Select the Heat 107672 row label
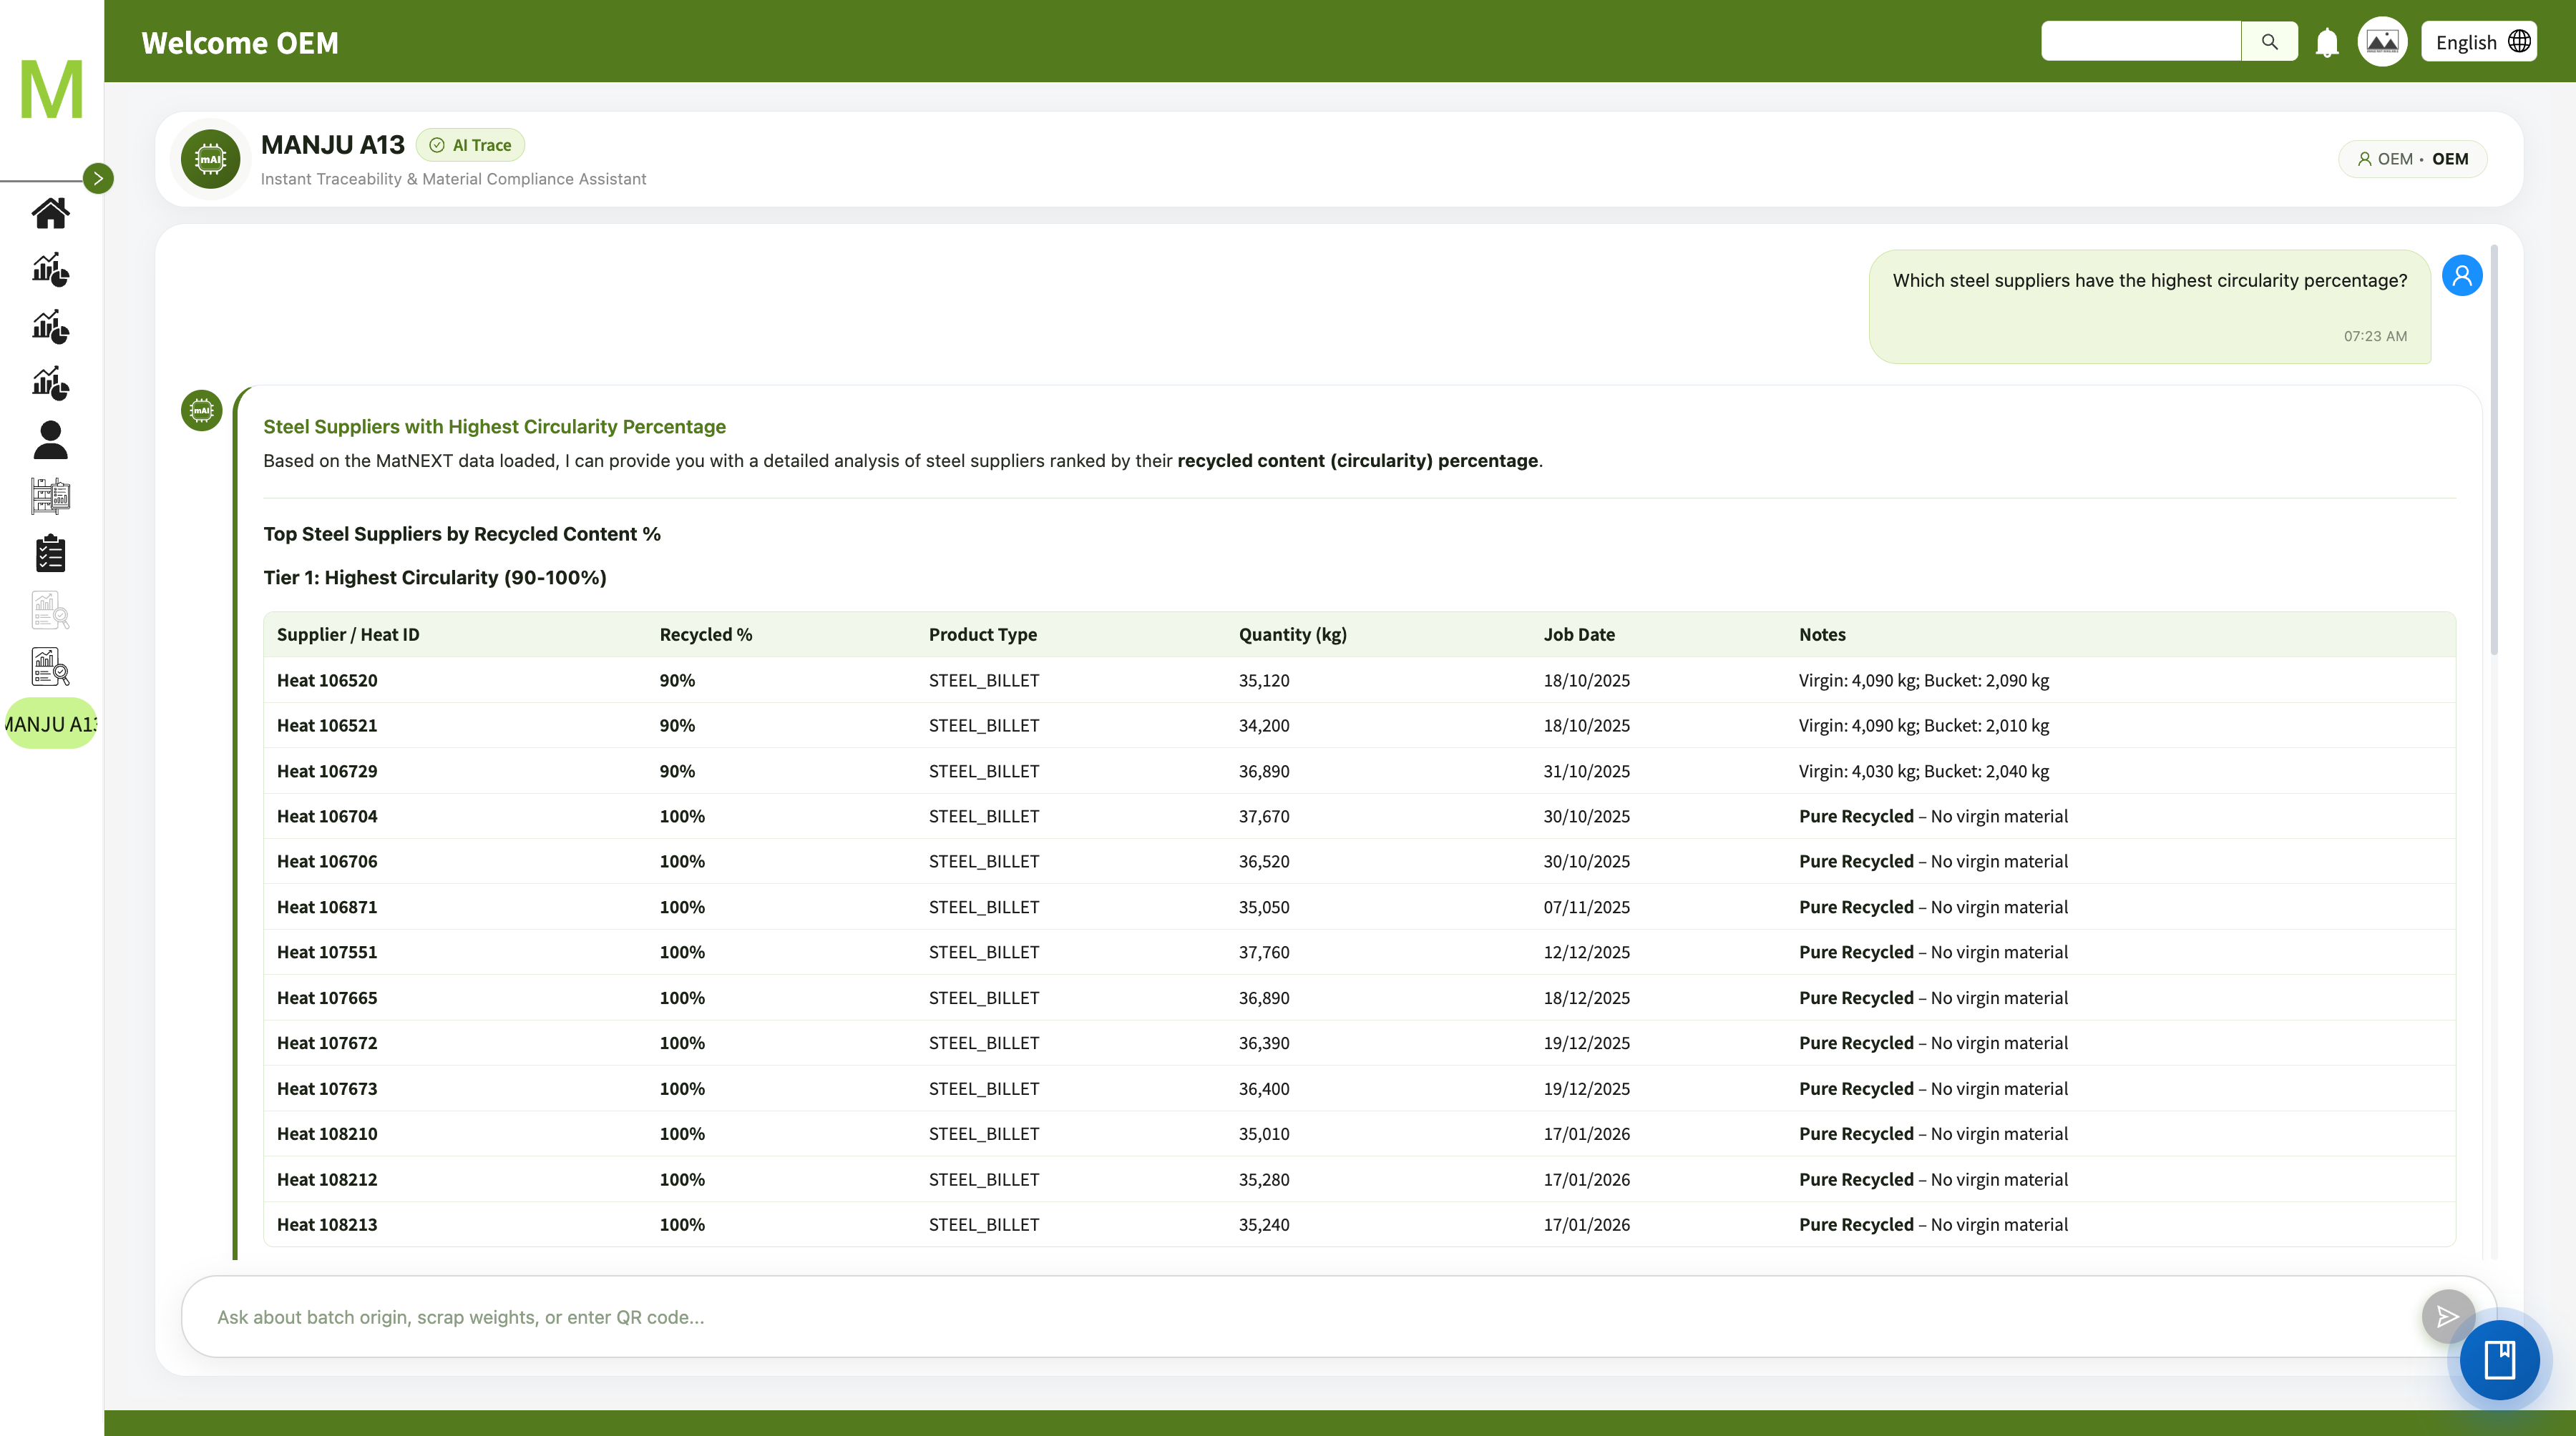Image resolution: width=2576 pixels, height=1436 pixels. pyautogui.click(x=327, y=1043)
